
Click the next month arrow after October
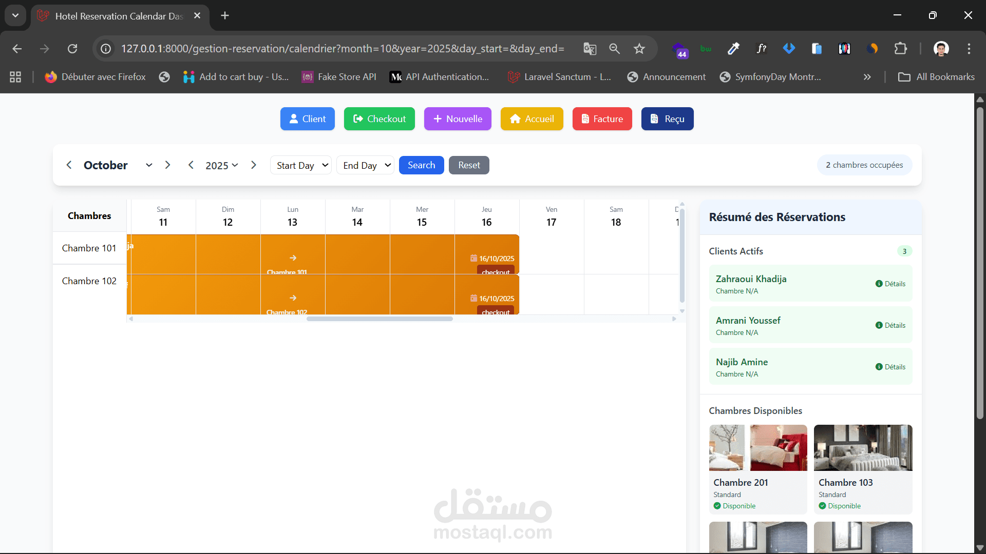coord(167,165)
